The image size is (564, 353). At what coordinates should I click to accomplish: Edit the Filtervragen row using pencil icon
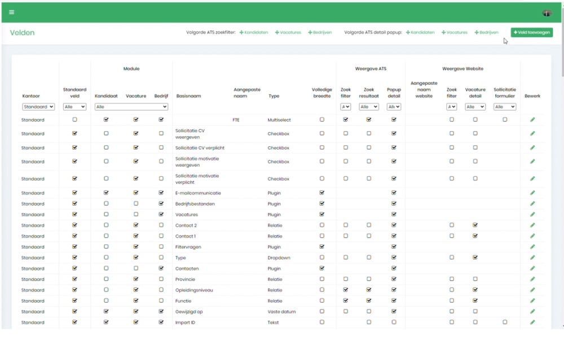click(532, 247)
